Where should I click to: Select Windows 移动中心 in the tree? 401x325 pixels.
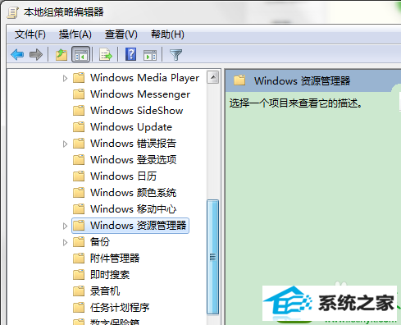point(134,209)
